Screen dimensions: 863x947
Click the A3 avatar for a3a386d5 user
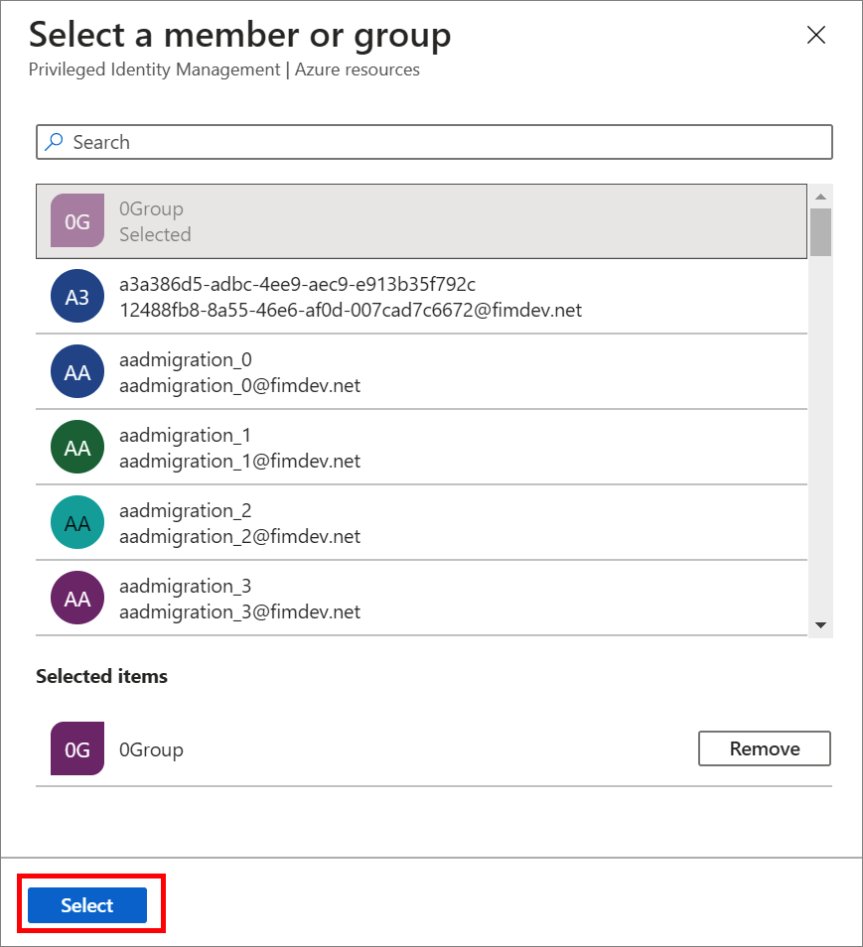[76, 296]
